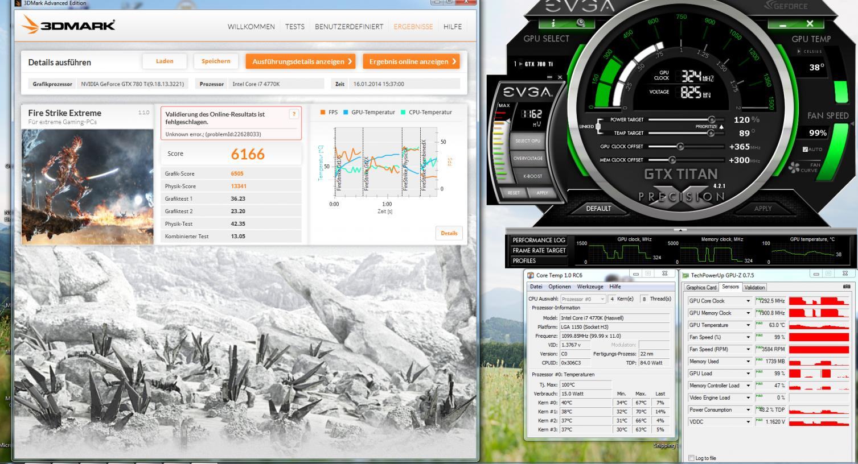Open the CPU Auswahl Prozessor #0 combo box

pos(583,299)
